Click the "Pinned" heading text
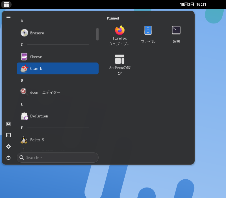The width and height of the screenshot is (226, 198). 113,18
